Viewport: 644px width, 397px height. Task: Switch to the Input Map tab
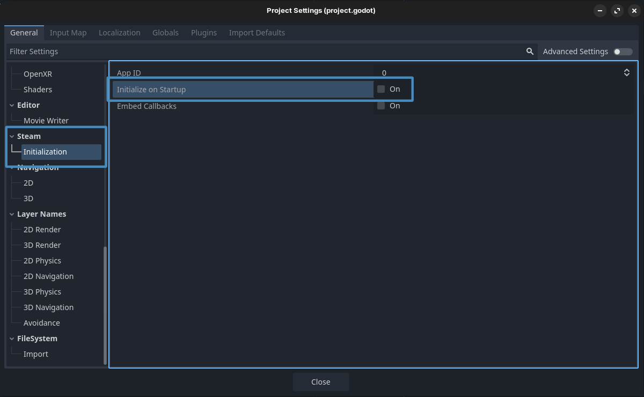[x=68, y=33]
